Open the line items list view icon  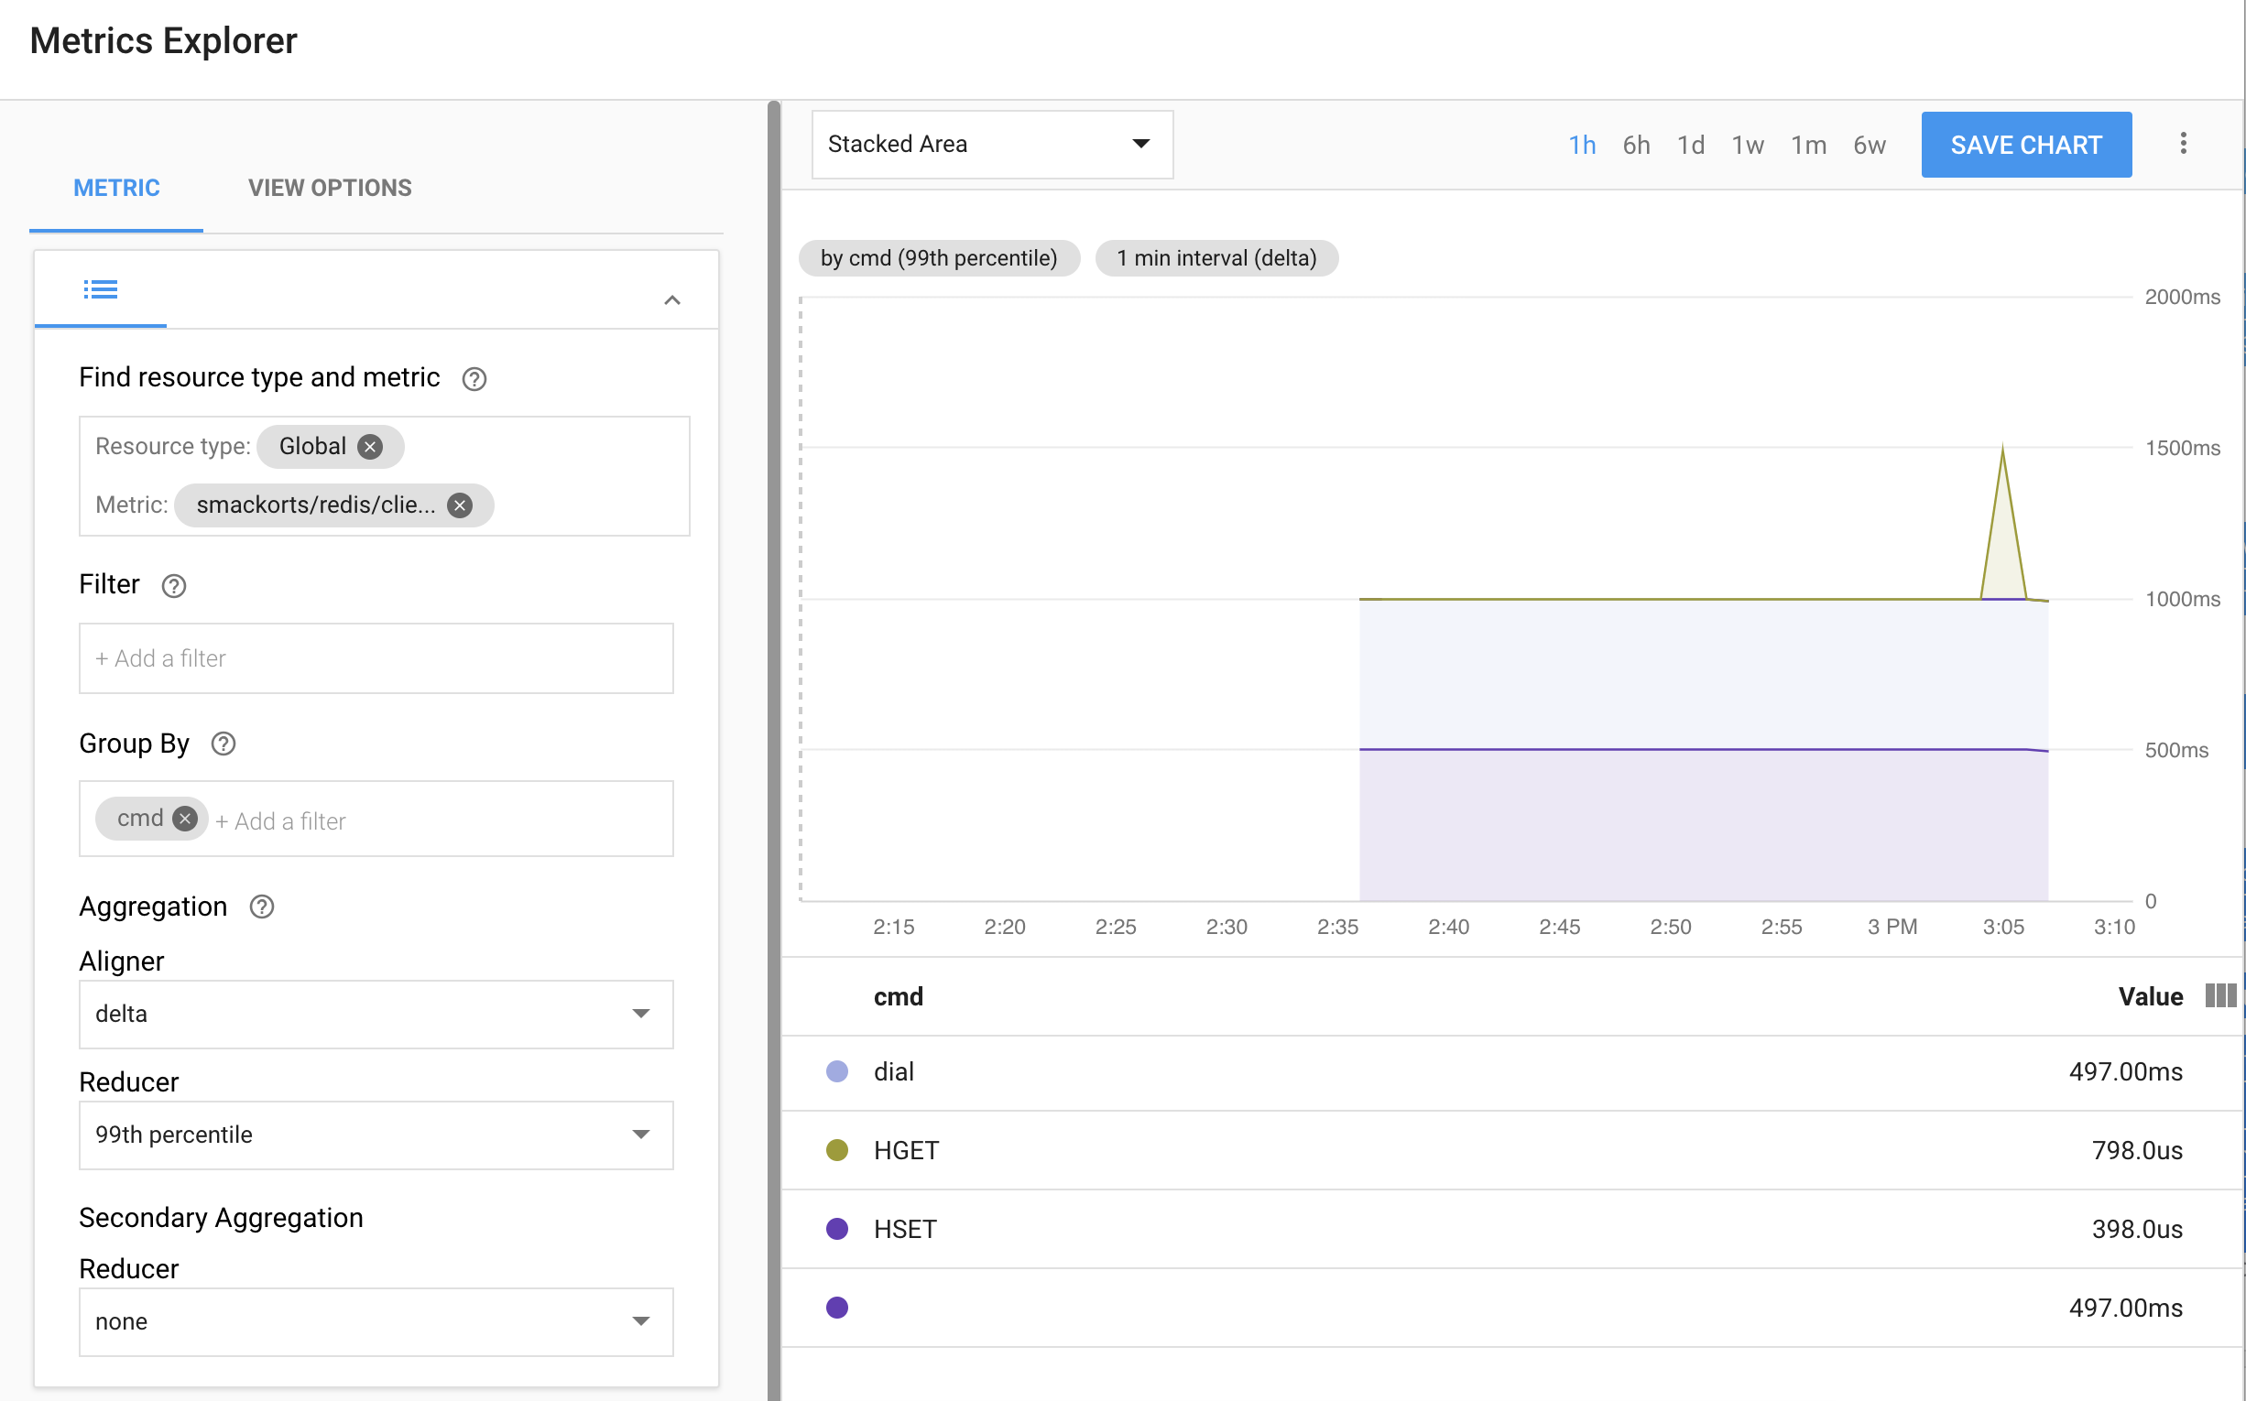[x=100, y=289]
